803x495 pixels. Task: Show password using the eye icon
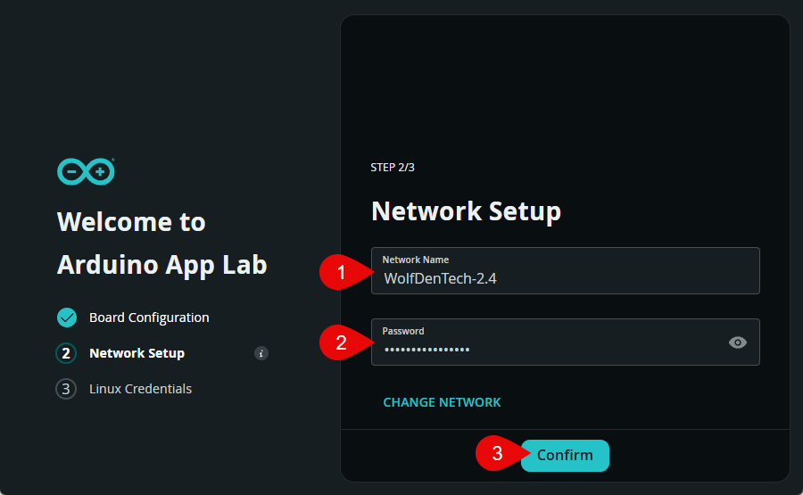(x=737, y=342)
